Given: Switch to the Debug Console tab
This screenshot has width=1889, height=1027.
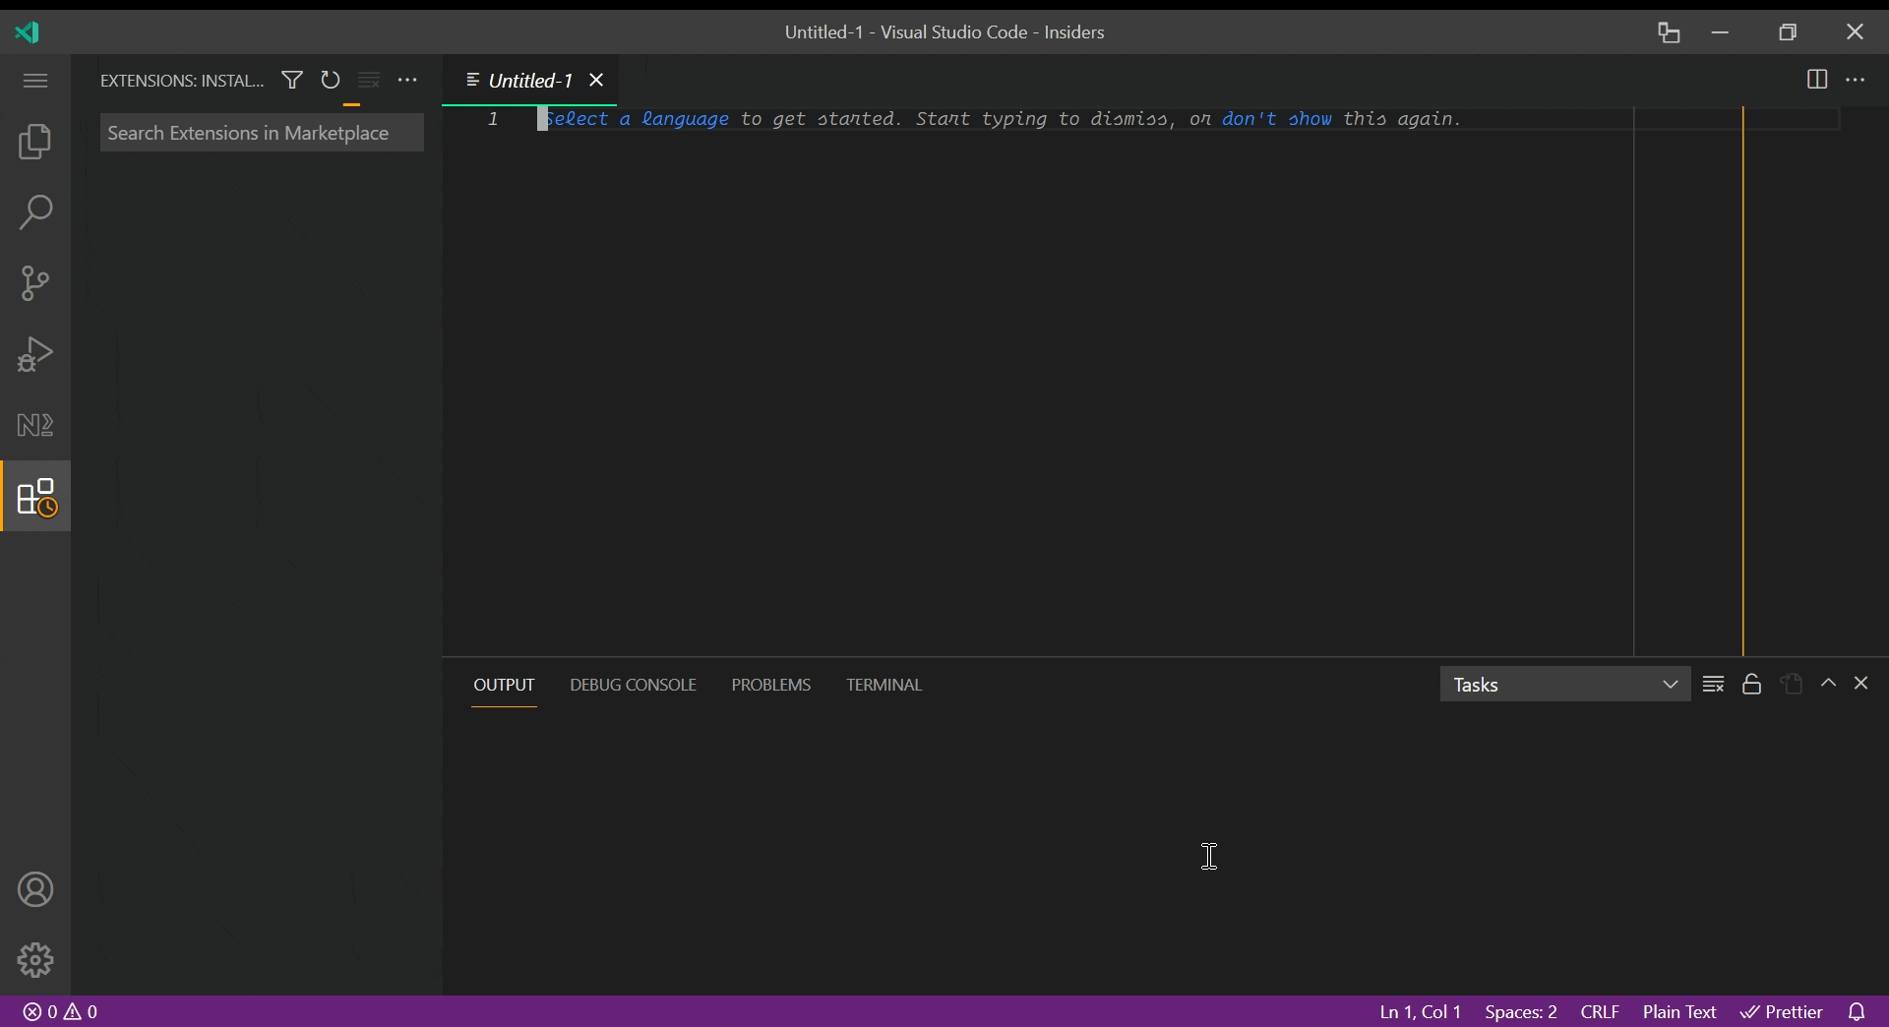Looking at the screenshot, I should 633,685.
